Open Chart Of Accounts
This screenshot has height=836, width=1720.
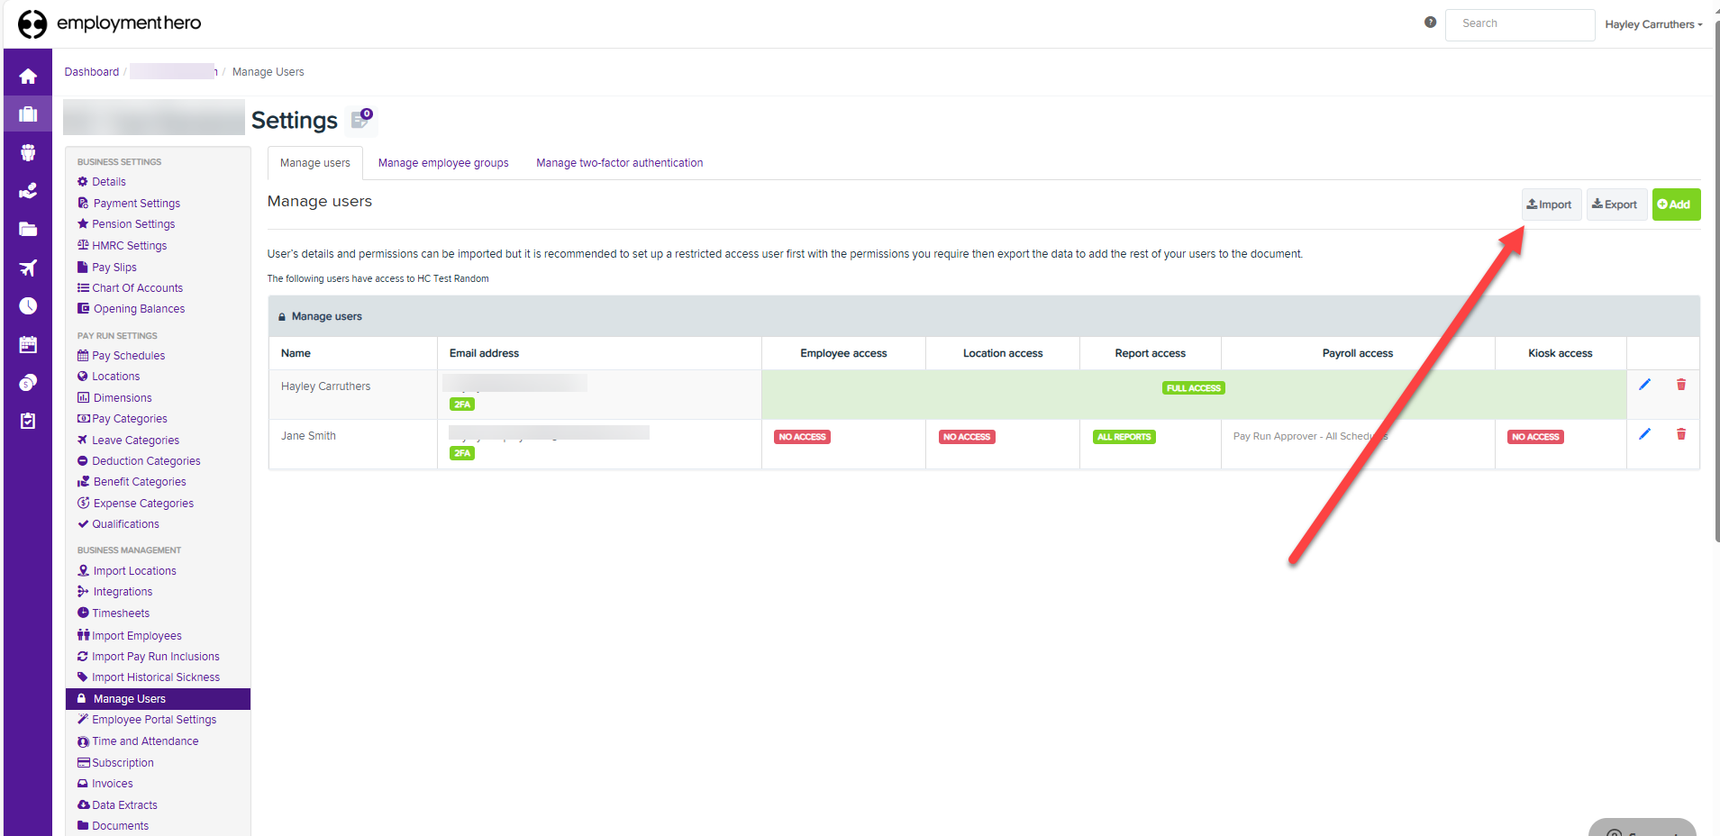[x=130, y=288]
